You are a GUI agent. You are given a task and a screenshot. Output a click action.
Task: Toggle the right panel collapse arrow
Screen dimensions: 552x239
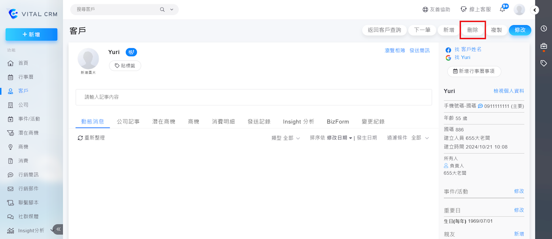[x=535, y=10]
